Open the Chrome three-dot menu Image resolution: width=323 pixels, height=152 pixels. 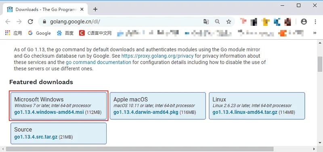point(315,22)
